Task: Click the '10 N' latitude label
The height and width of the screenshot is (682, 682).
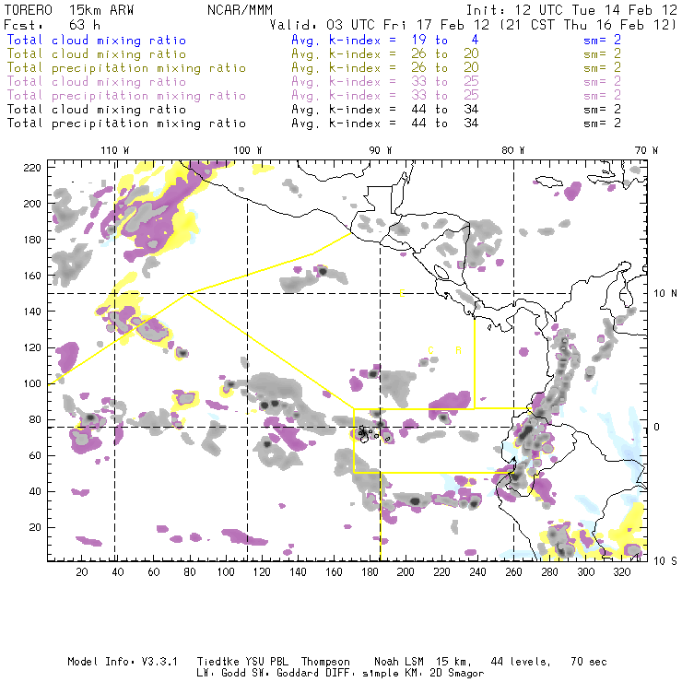Action: coord(665,294)
